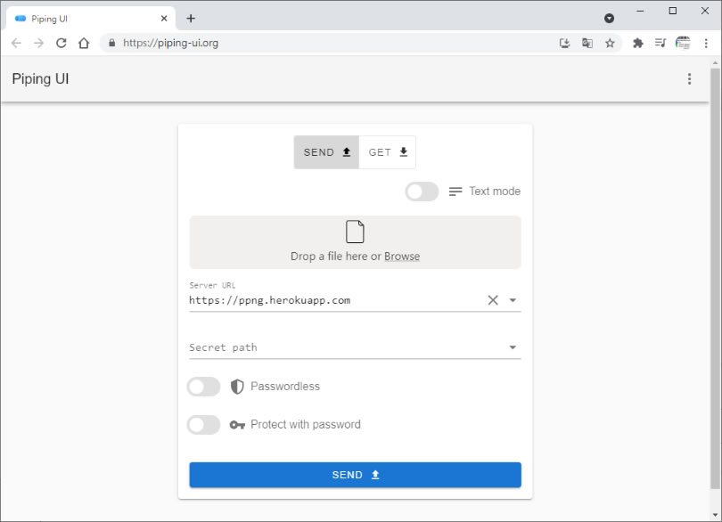Click the install app icon in the address bar
This screenshot has height=522, width=722.
(564, 44)
